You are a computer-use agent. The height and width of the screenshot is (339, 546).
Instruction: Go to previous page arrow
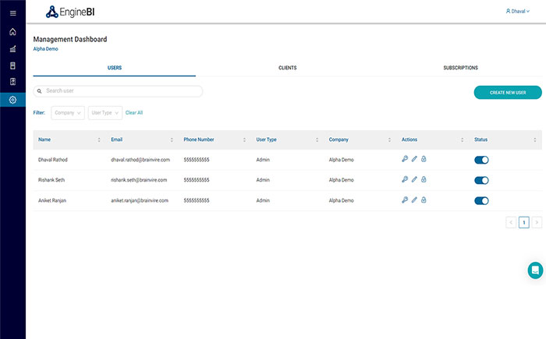click(x=511, y=222)
